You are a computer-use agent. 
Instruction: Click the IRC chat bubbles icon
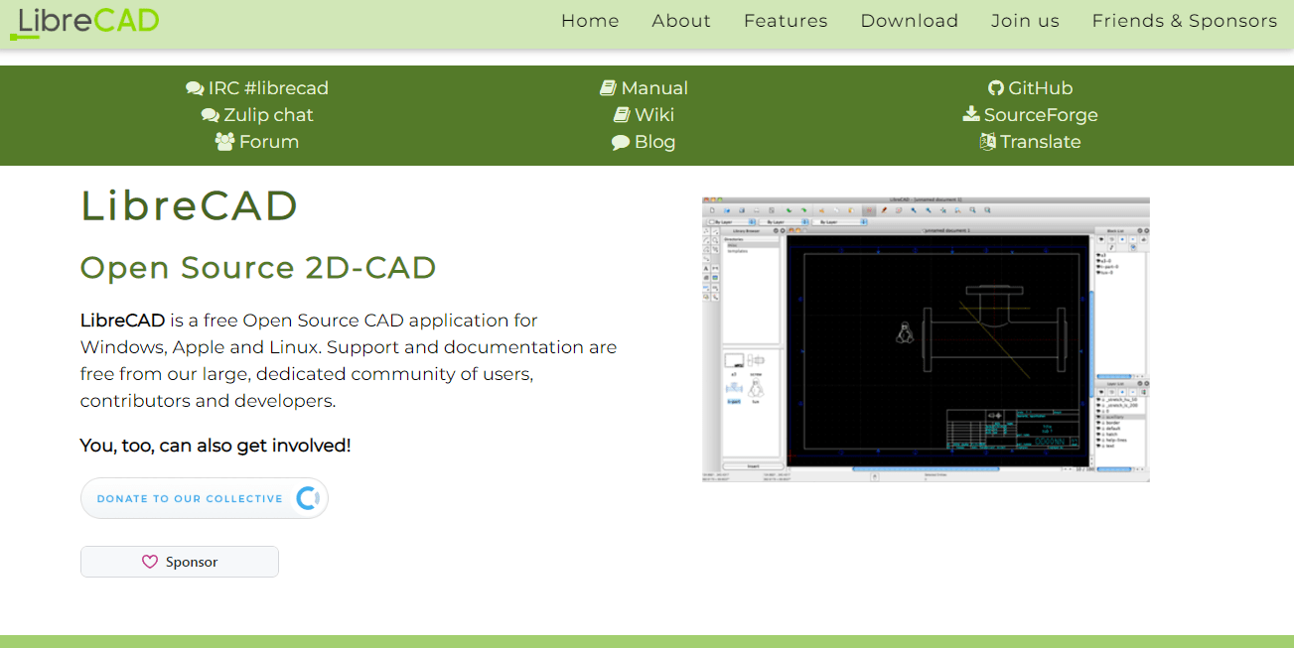coord(195,88)
